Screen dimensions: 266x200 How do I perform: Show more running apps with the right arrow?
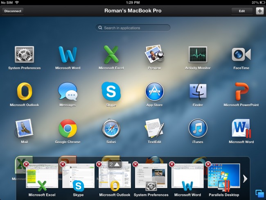click(245, 179)
